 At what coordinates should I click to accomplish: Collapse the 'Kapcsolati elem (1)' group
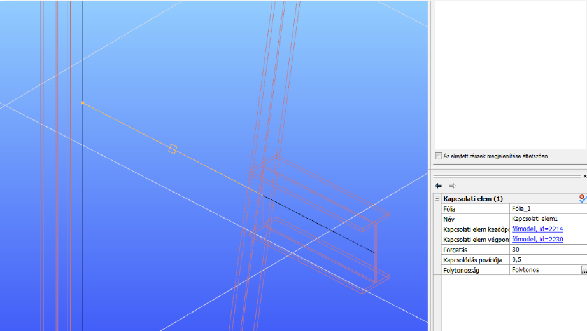[437, 198]
